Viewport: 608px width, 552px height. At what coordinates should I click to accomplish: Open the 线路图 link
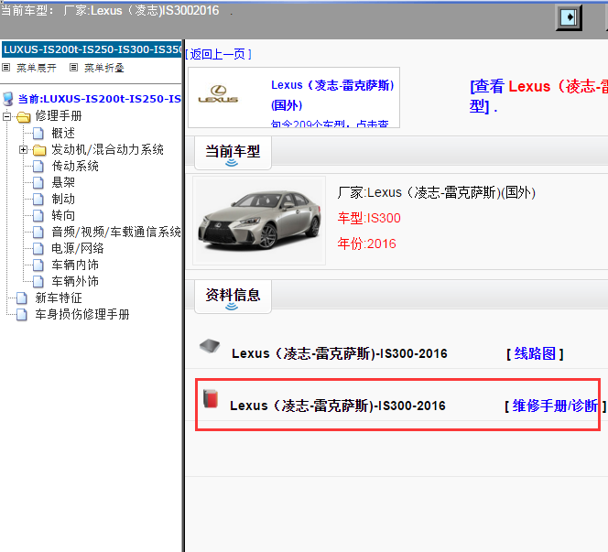tap(535, 353)
